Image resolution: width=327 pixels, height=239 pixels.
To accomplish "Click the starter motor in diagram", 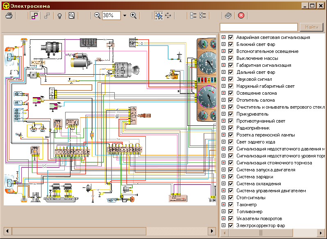I will (x=81, y=61).
